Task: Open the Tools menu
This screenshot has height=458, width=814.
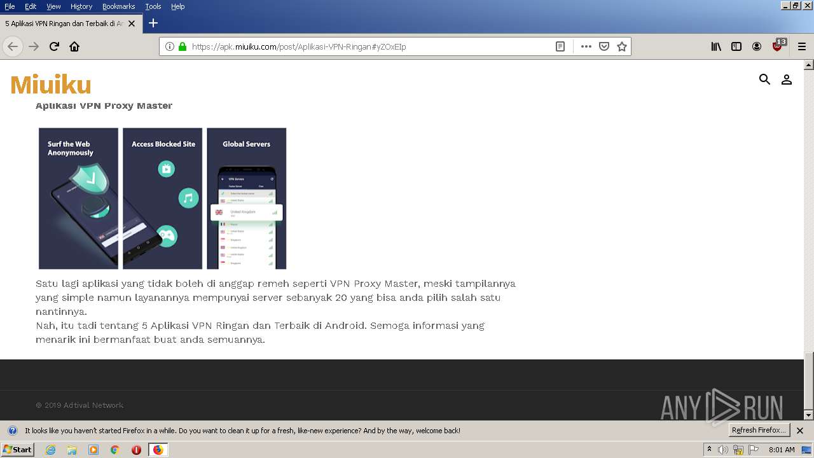Action: click(x=153, y=6)
